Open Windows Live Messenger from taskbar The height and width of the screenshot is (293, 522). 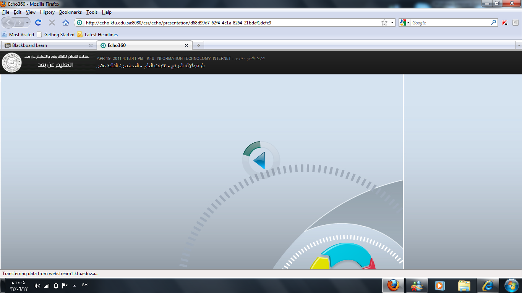[417, 285]
